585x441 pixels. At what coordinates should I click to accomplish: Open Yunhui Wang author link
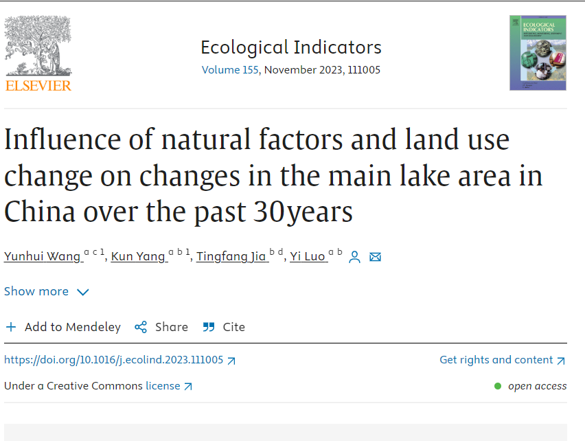click(44, 256)
